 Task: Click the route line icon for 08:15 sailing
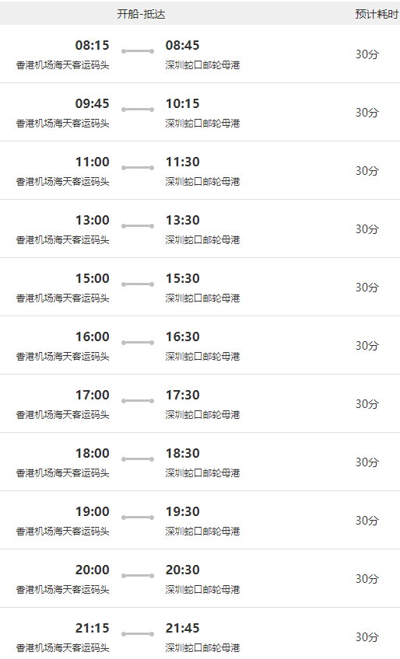pyautogui.click(x=138, y=51)
